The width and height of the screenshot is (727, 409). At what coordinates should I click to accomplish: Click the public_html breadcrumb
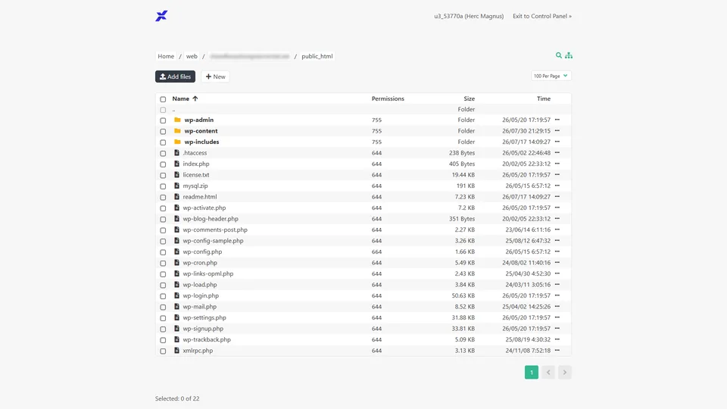317,56
